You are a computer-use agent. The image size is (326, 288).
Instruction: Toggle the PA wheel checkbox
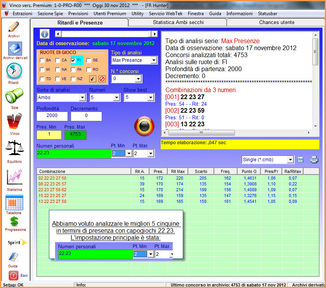[x=73, y=70]
